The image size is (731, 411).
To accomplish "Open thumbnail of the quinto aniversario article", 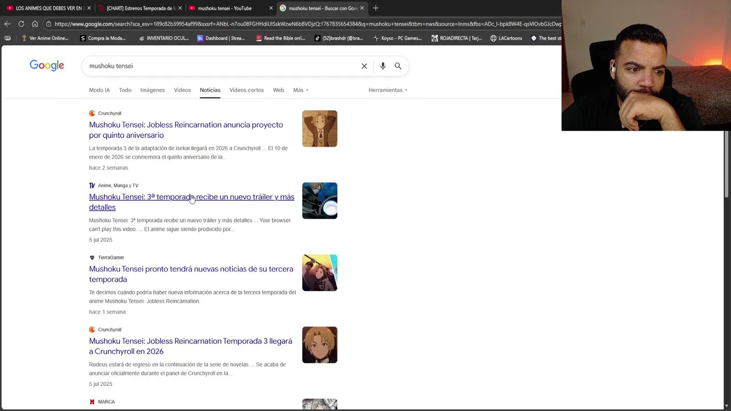I will click(320, 128).
